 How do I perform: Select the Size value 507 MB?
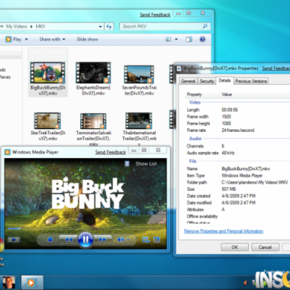tap(229, 189)
